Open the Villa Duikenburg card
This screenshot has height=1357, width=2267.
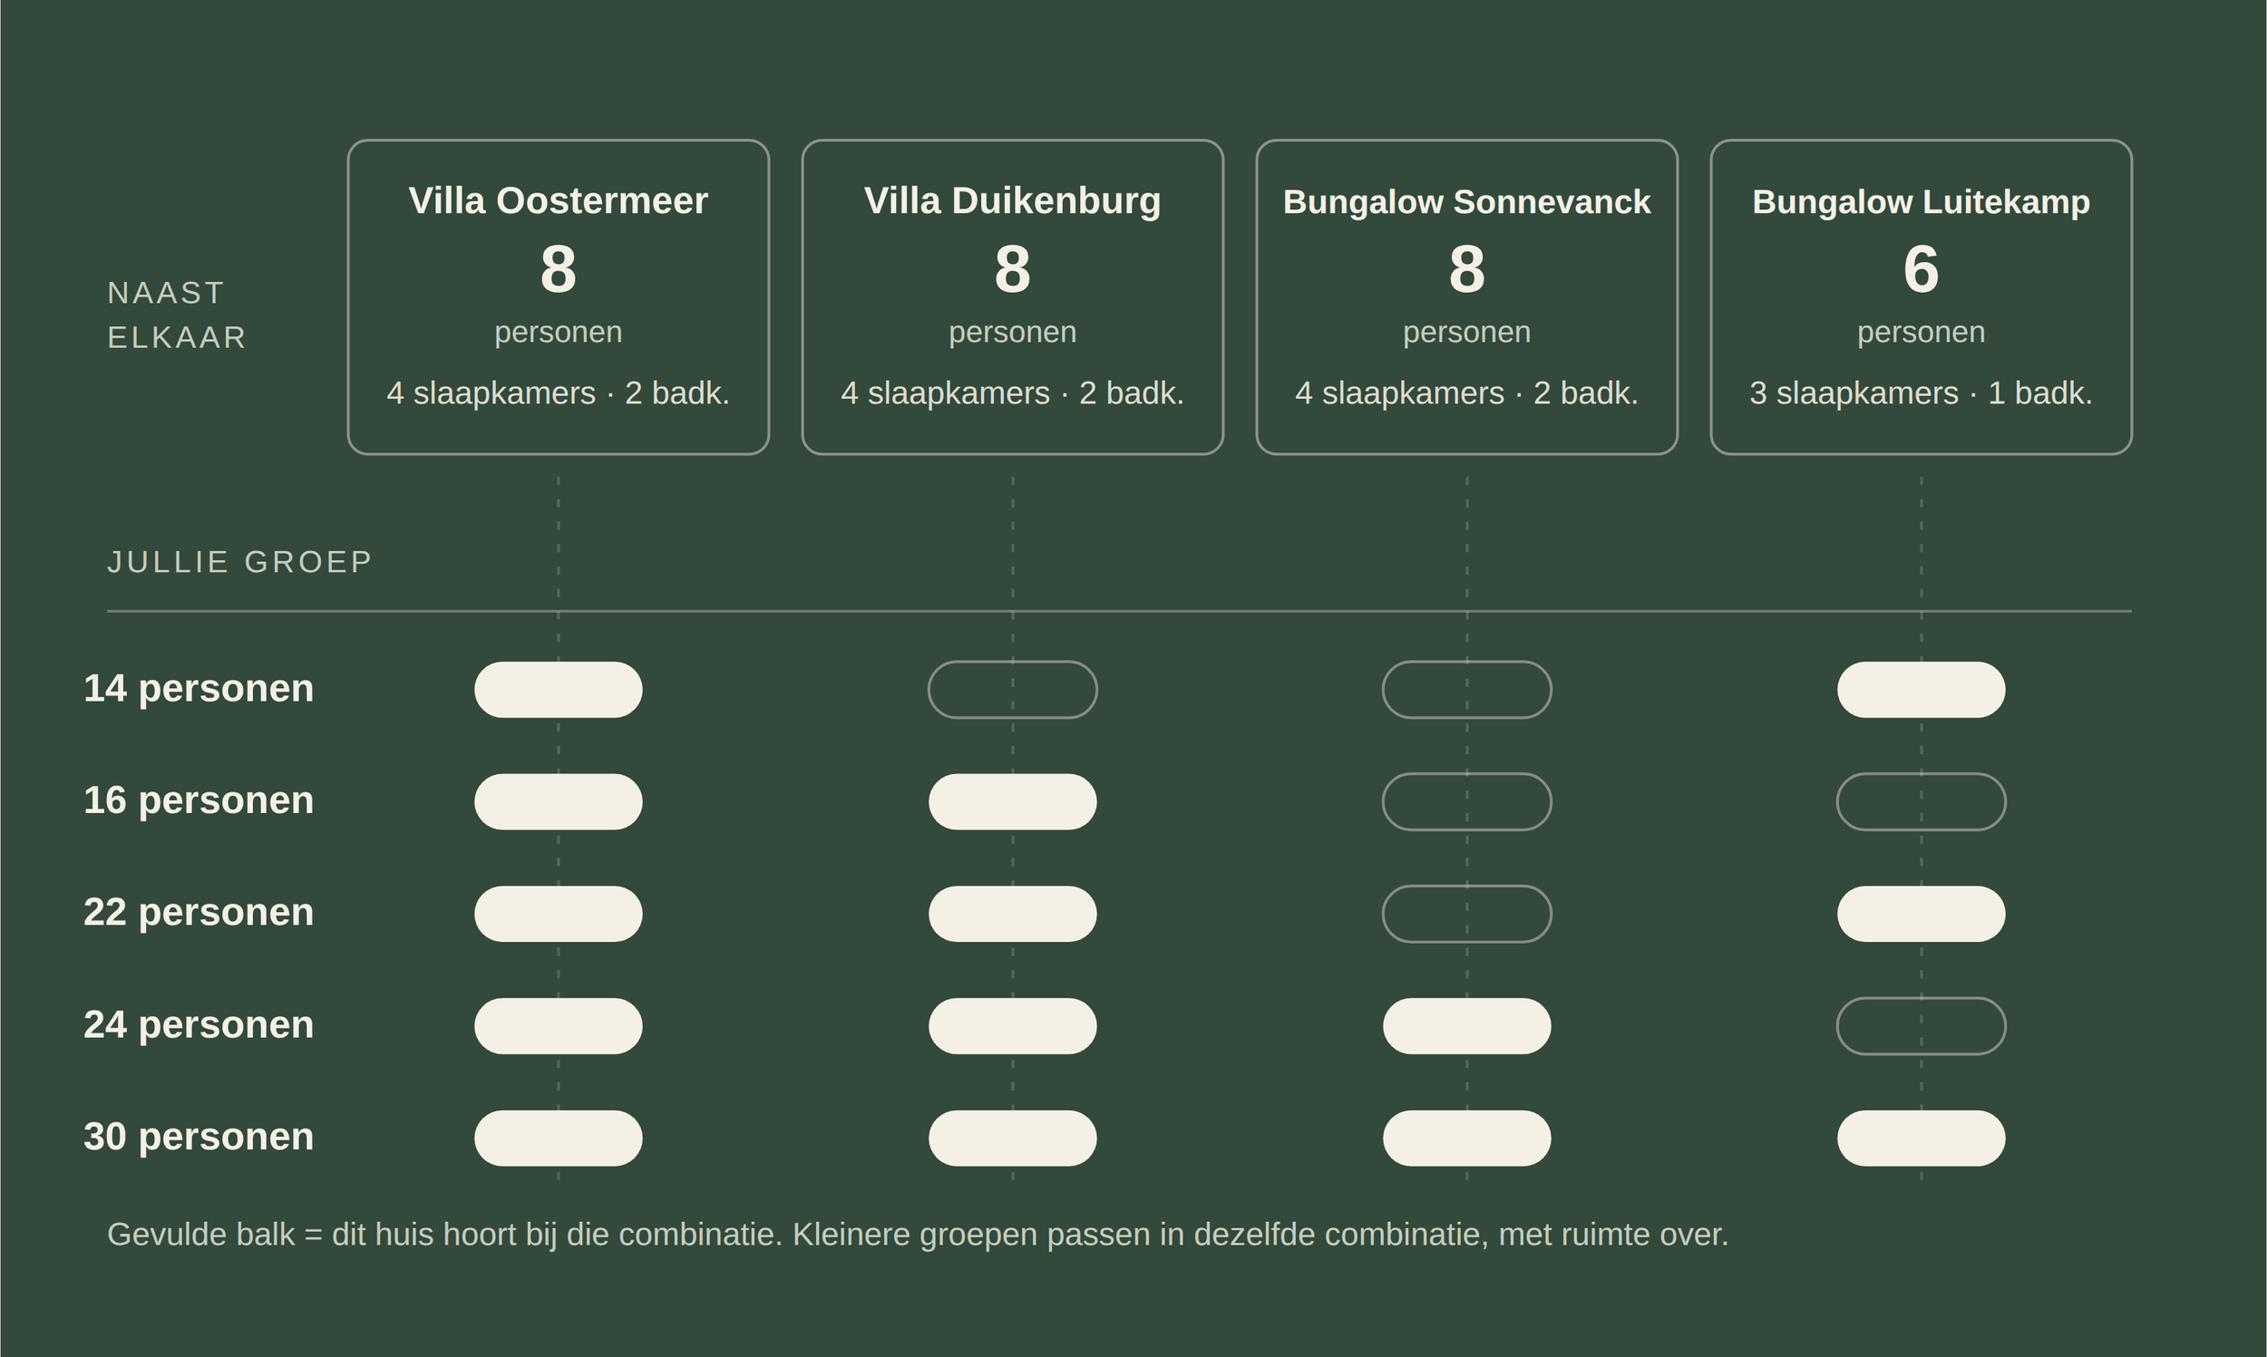coord(1012,297)
